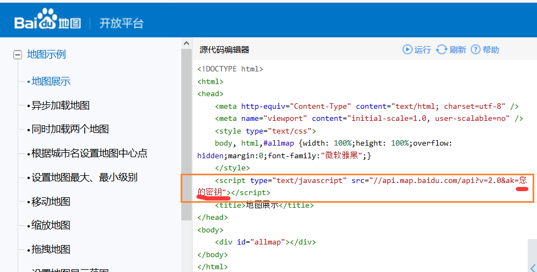The width and height of the screenshot is (537, 272).
Task: Click the sidebar scrollbar up arrow
Action: [x=186, y=43]
